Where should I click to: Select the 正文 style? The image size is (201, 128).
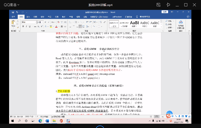[114, 24]
